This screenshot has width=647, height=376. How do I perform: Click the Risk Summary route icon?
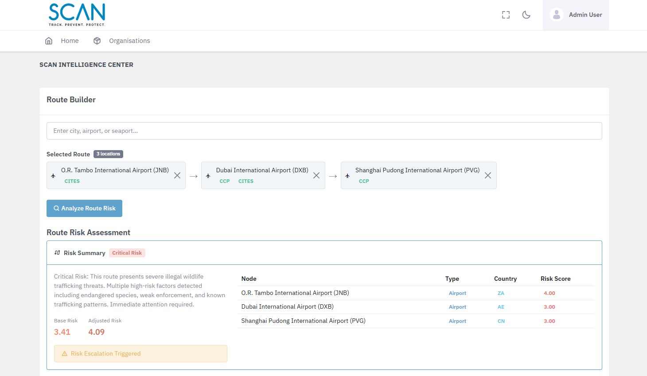(x=57, y=253)
